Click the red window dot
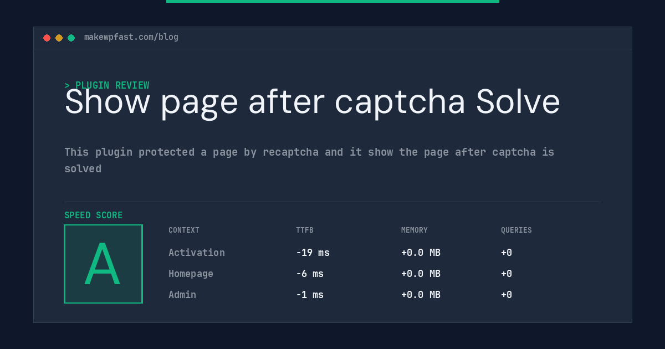 pos(47,38)
